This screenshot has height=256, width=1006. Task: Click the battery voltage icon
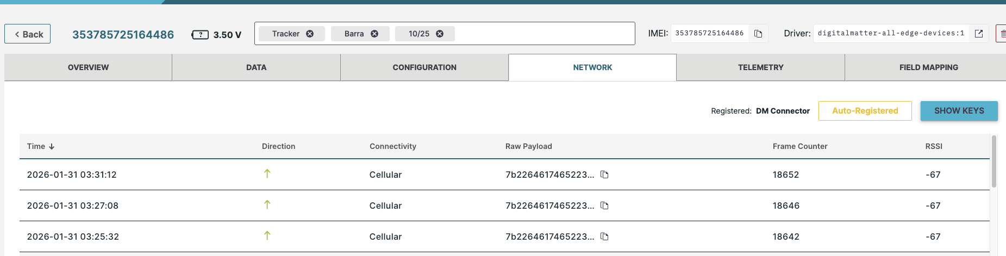(x=200, y=35)
